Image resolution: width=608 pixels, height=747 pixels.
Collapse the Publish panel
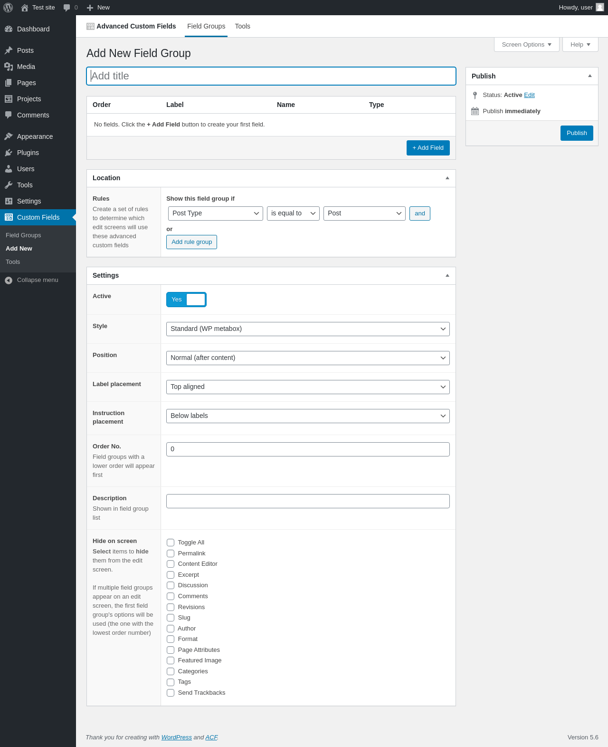pos(590,76)
